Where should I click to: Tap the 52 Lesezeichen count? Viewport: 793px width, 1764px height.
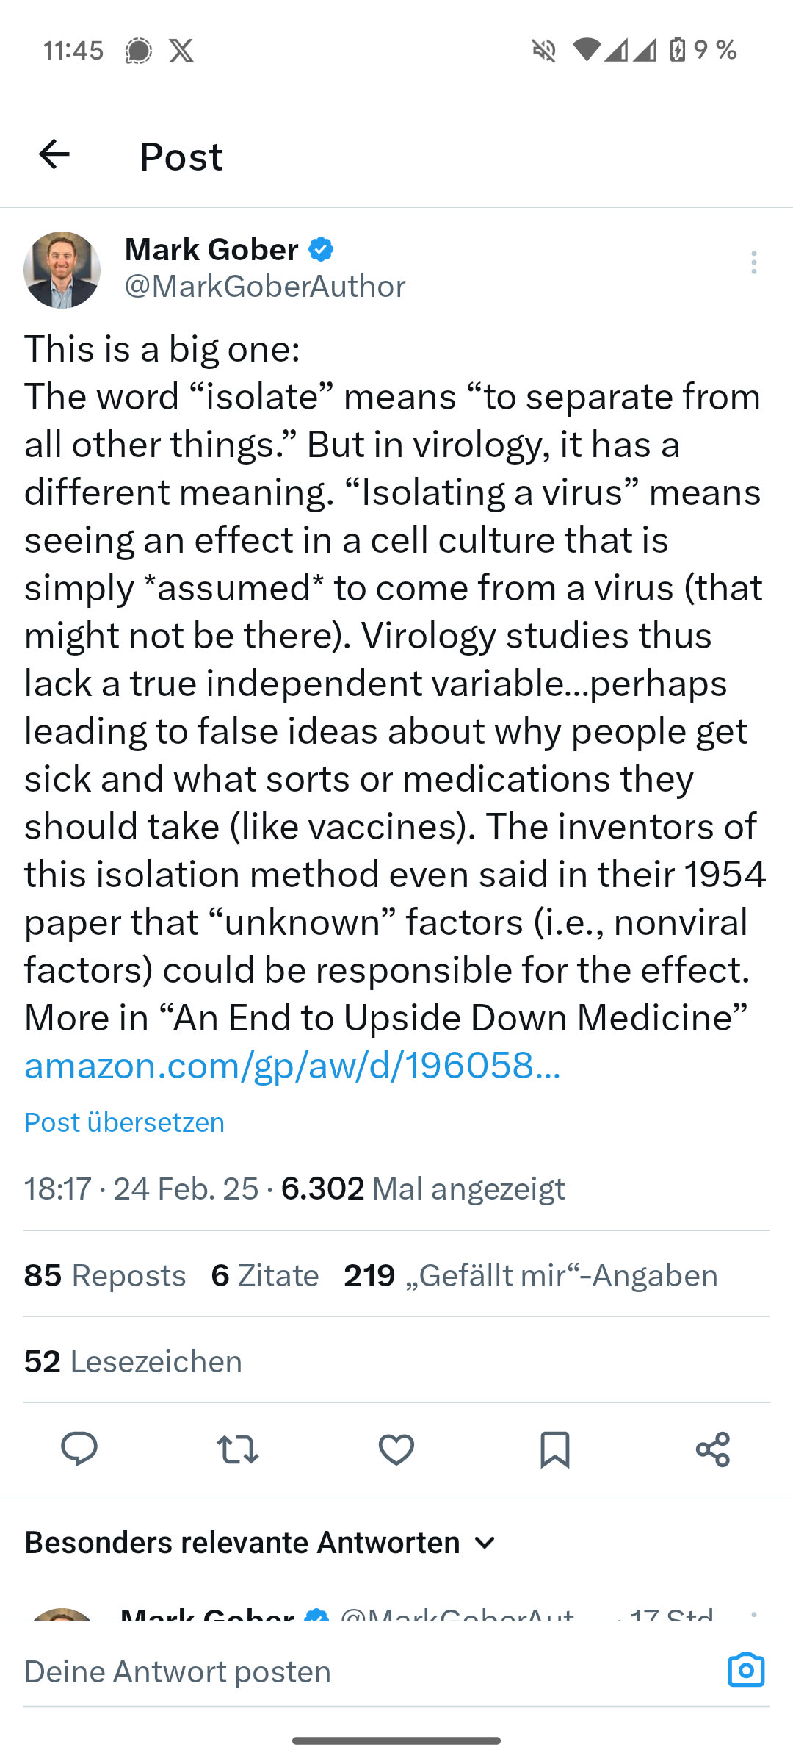coord(133,1361)
